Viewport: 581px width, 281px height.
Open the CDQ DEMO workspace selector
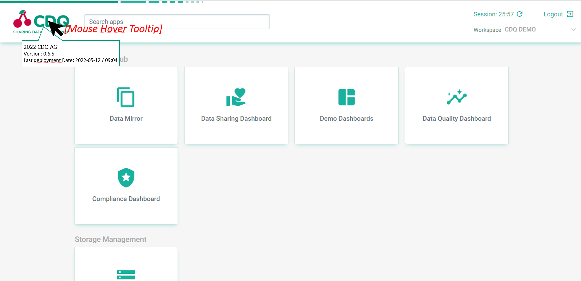(x=520, y=30)
